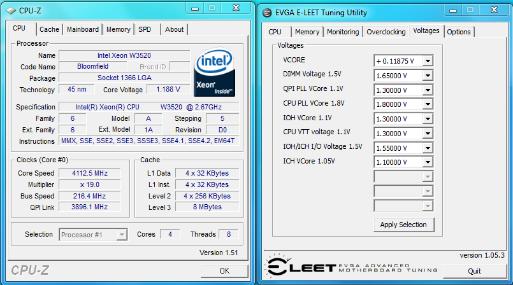Image resolution: width=513 pixels, height=285 pixels.
Task: Click the Family value 6
Action: pos(73,118)
